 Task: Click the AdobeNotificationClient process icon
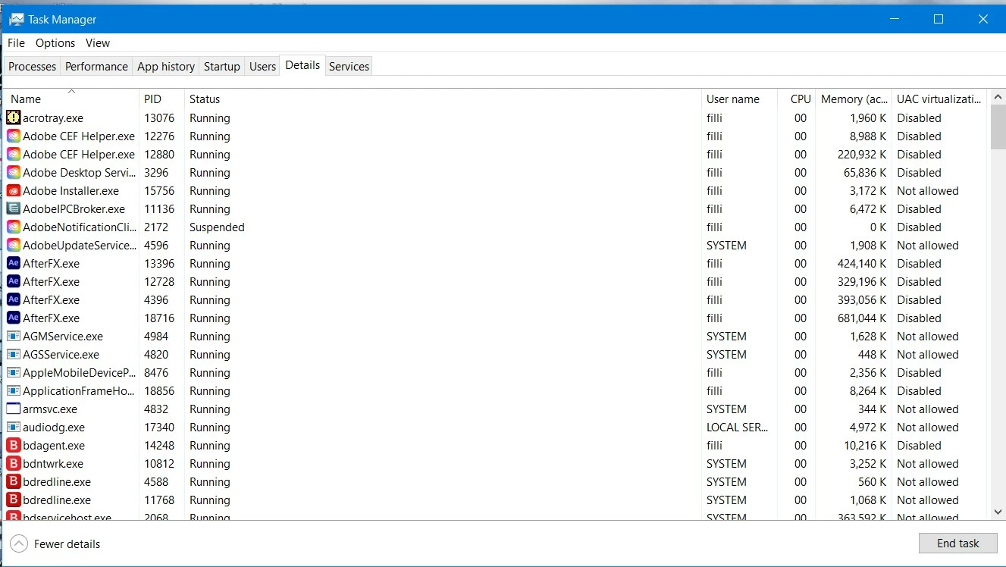click(x=13, y=227)
